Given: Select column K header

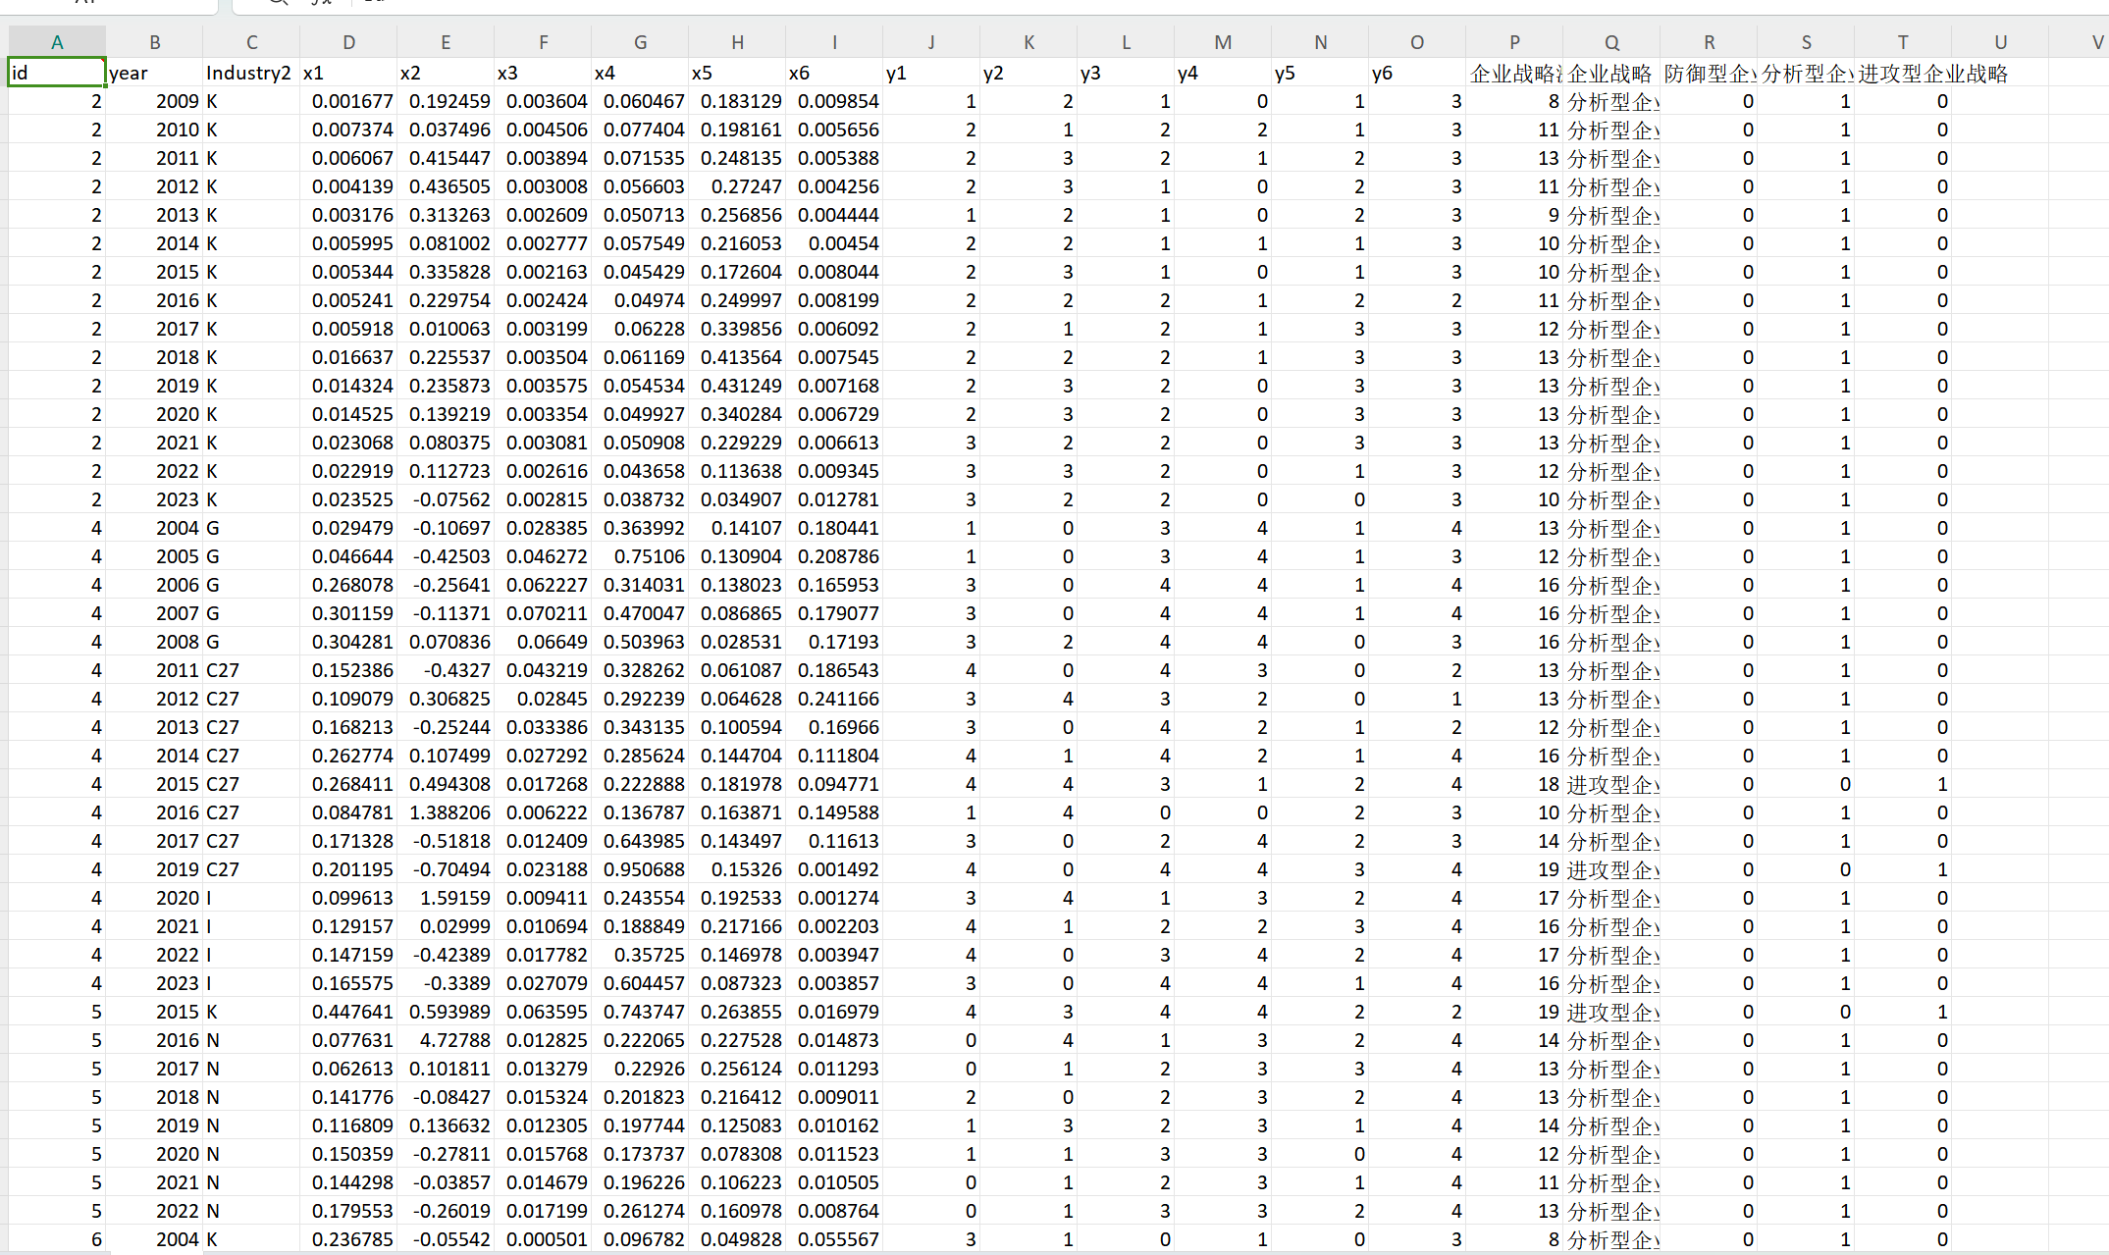Looking at the screenshot, I should click(x=1028, y=42).
